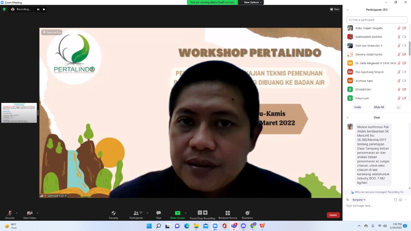Click the emoji icon in chat input
Viewport: 411px width, 231px height.
coord(400,200)
